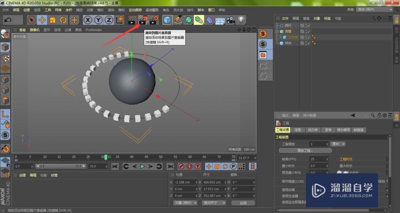This screenshot has width=400, height=213.
Task: Click the highlighted array/cloner generator icon
Action: [199, 20]
